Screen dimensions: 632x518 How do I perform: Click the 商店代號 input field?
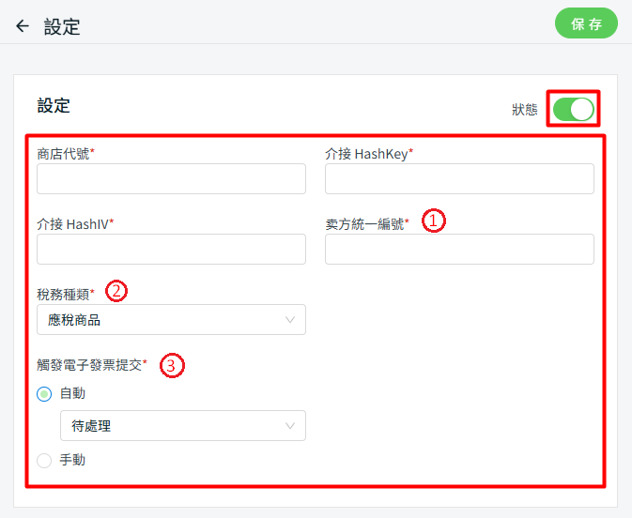pyautogui.click(x=171, y=178)
